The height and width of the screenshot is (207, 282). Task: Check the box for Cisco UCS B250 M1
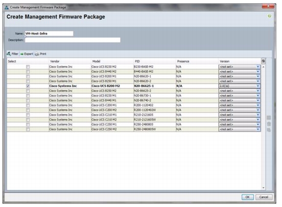(x=28, y=81)
